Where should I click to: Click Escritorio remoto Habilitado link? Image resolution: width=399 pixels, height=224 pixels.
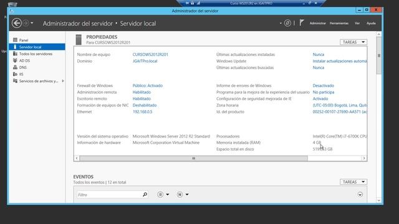(x=142, y=98)
